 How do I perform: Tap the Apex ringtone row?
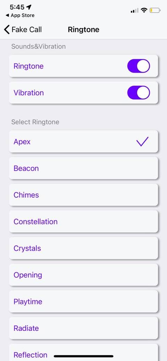tap(83, 141)
